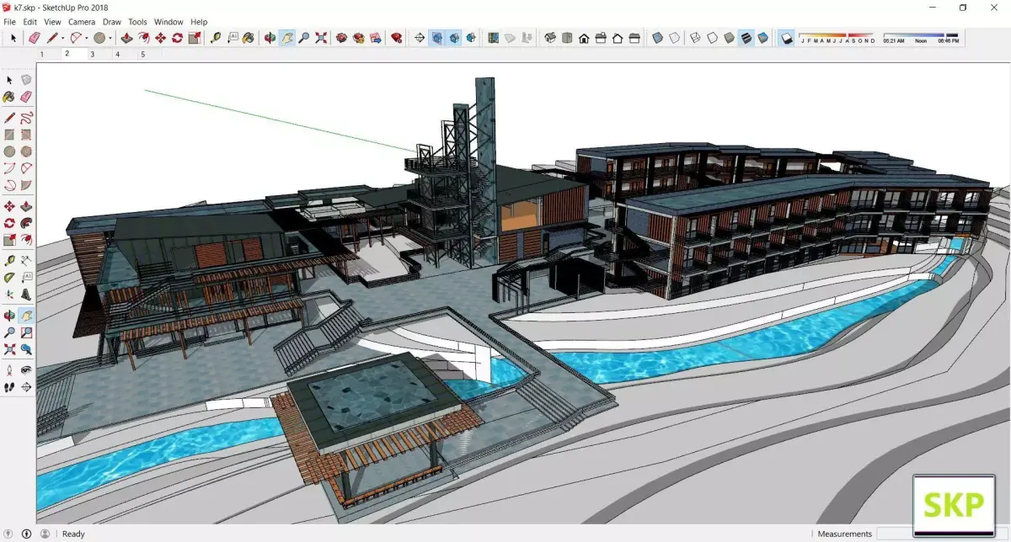Choose the Scale tool in top toolbar
The image size is (1011, 542).
tap(195, 38)
